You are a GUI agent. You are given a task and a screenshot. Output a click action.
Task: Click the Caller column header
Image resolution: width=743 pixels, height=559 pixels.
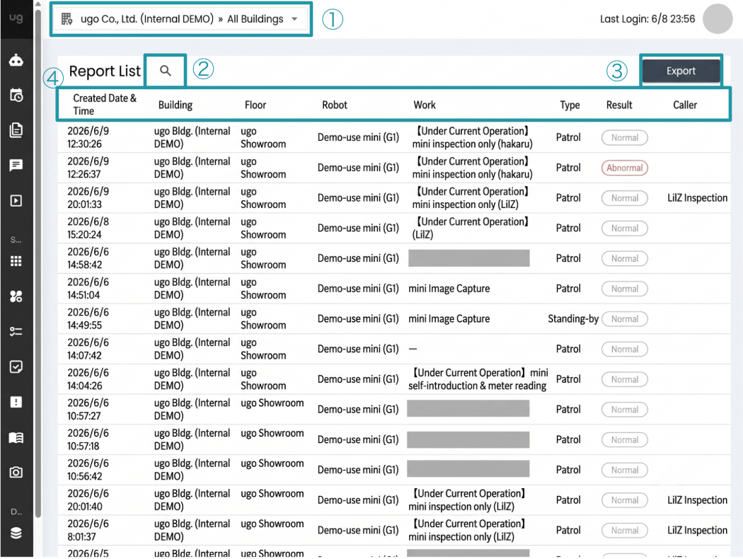(x=685, y=105)
